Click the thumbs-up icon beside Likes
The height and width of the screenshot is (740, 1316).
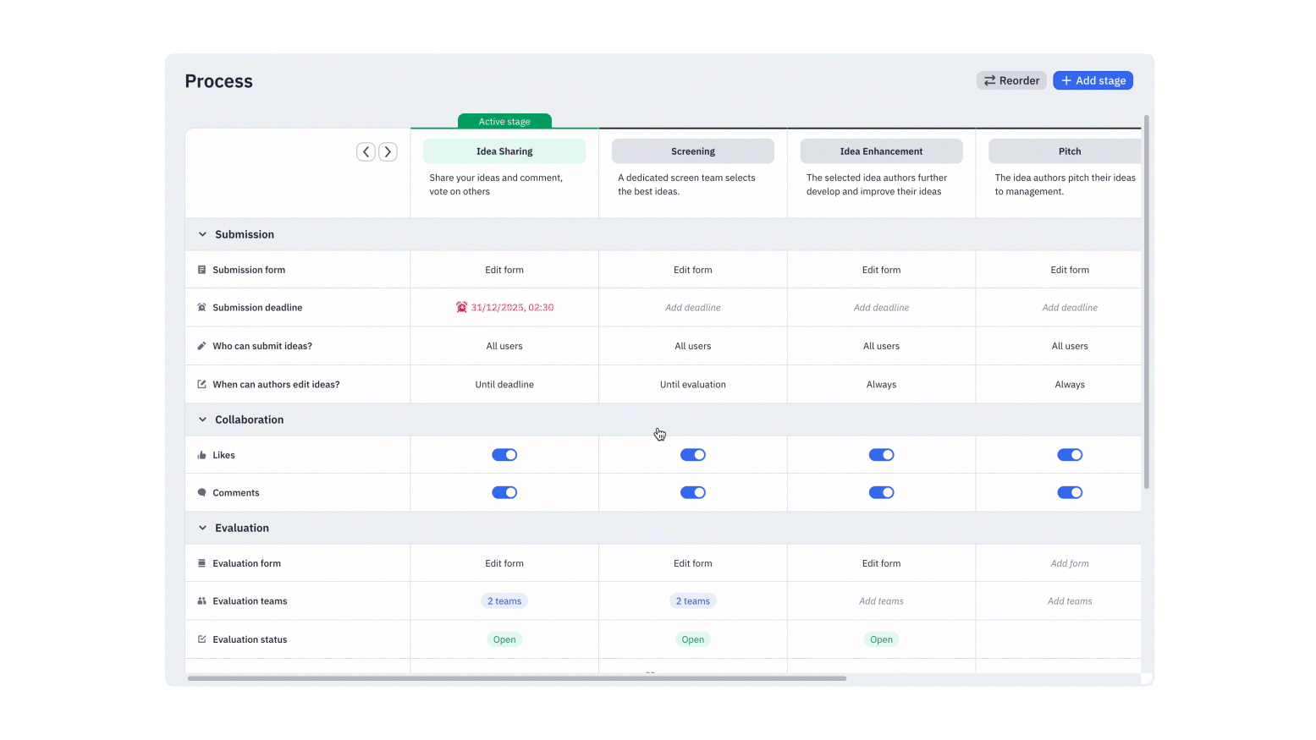(201, 454)
